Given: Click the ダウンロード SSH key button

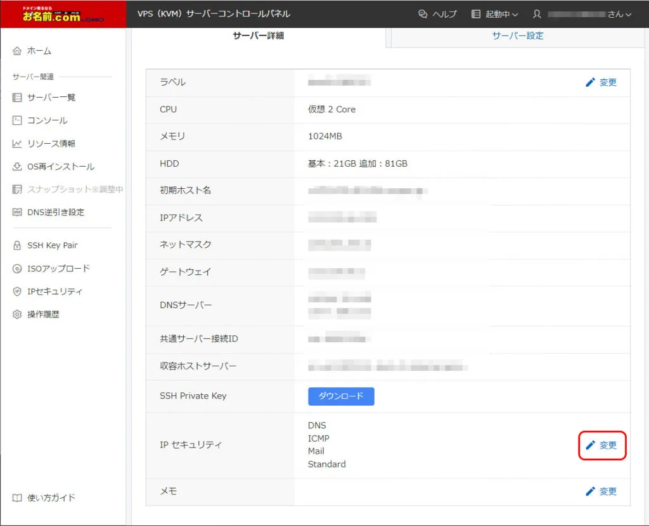Looking at the screenshot, I should coord(341,396).
